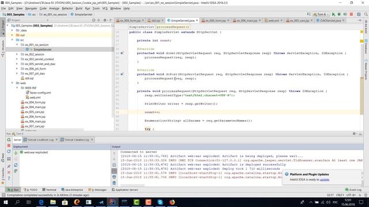Run the Tom 8 configuration
This screenshot has height=207, width=369.
tap(333, 14)
